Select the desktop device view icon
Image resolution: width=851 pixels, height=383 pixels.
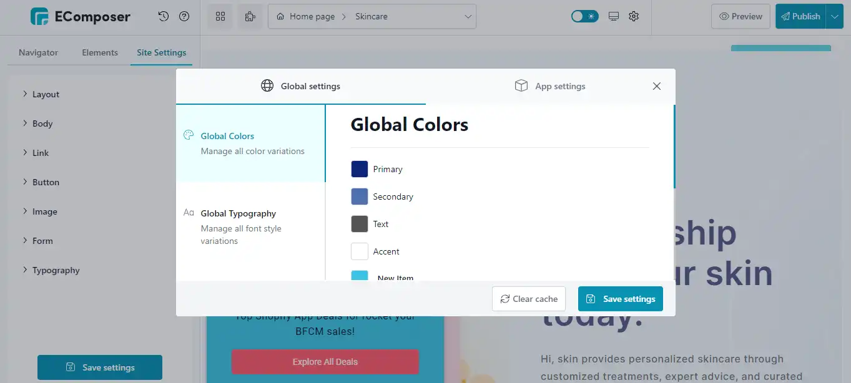click(x=614, y=17)
